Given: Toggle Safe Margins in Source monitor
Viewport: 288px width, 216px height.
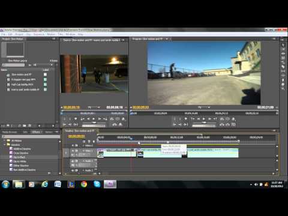Looking at the screenshot, I should click(x=118, y=119).
